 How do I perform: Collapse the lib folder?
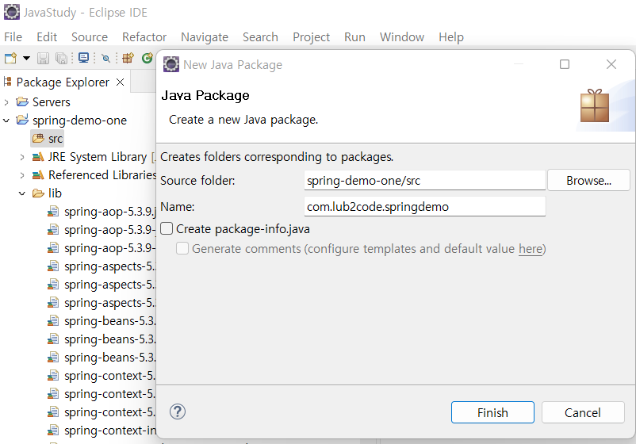click(x=22, y=193)
